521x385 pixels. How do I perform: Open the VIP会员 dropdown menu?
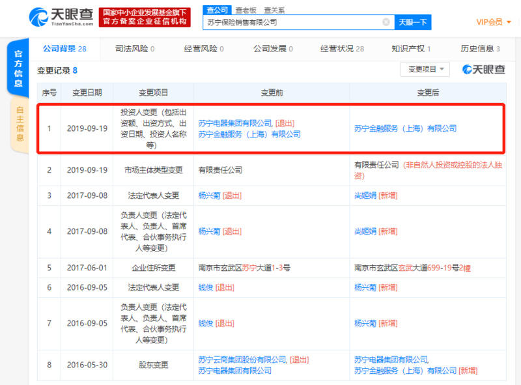(x=494, y=22)
